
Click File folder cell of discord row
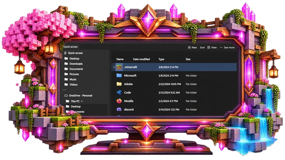[191, 109]
